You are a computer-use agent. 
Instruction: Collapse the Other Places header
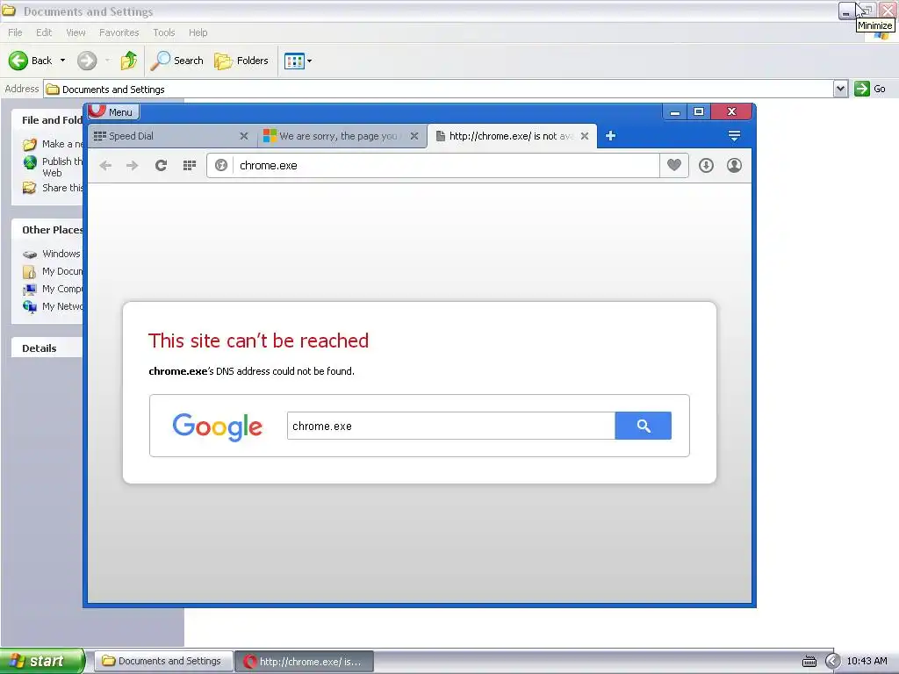(47, 230)
